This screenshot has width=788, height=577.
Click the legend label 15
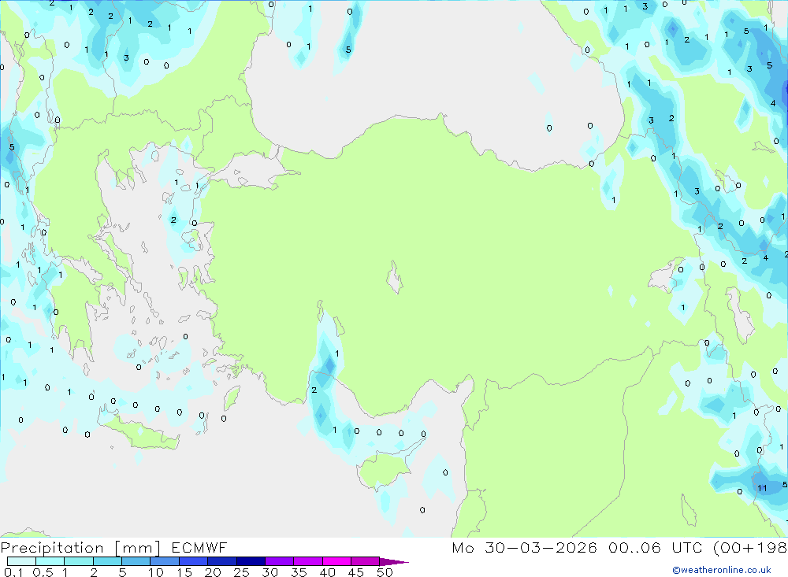coord(184,572)
